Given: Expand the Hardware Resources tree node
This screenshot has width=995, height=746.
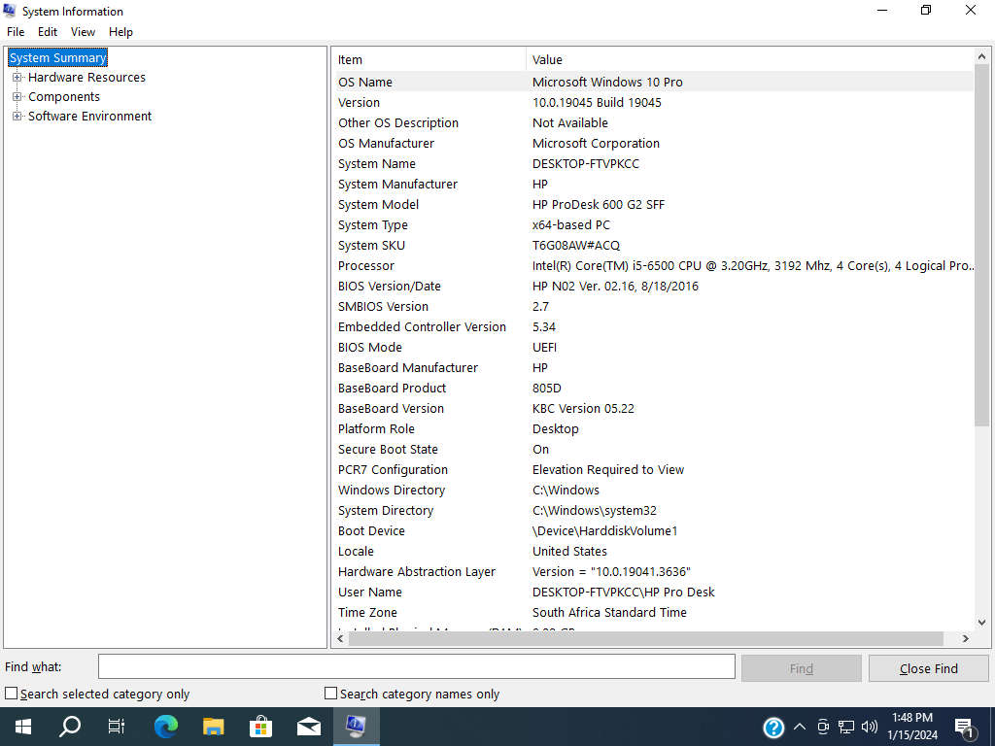Looking at the screenshot, I should [17, 78].
